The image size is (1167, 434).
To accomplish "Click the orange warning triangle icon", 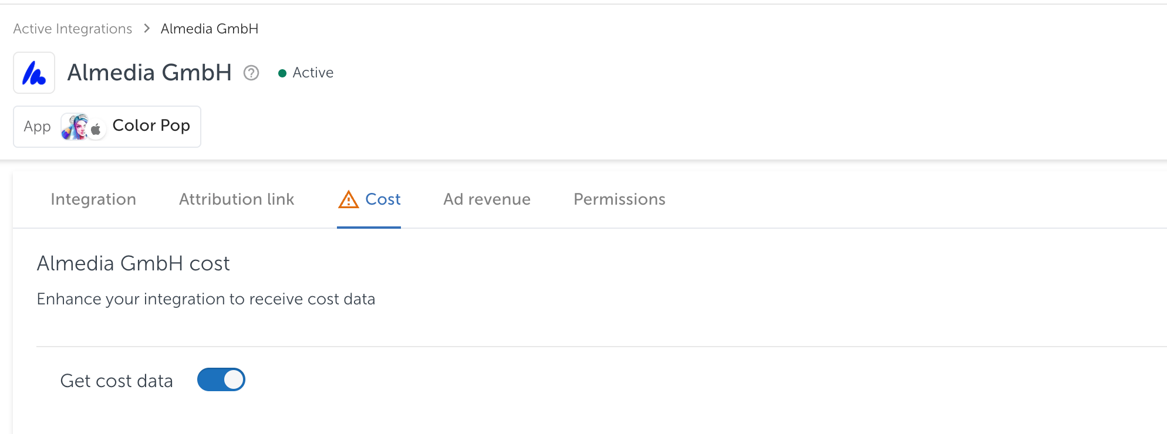I will 349,199.
